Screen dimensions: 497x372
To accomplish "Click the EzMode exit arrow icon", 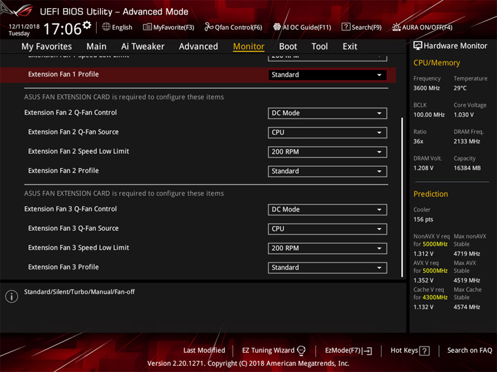I will point(367,351).
